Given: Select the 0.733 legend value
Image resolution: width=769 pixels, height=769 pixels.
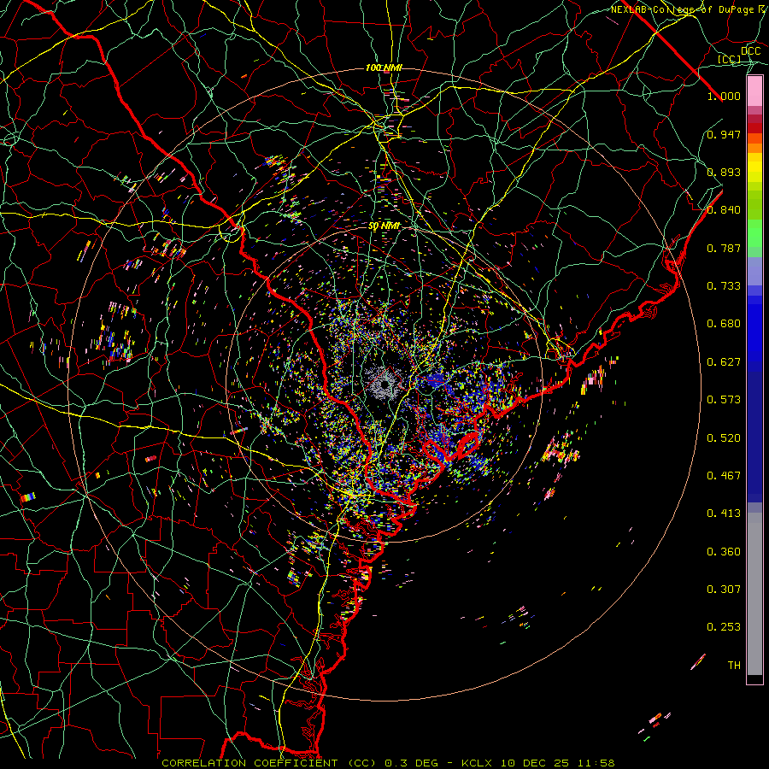Looking at the screenshot, I should pyautogui.click(x=724, y=286).
